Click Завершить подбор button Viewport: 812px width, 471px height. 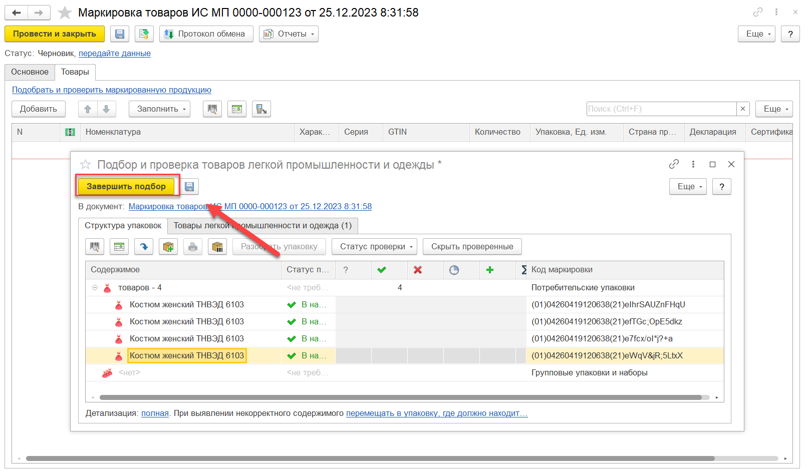tap(126, 187)
